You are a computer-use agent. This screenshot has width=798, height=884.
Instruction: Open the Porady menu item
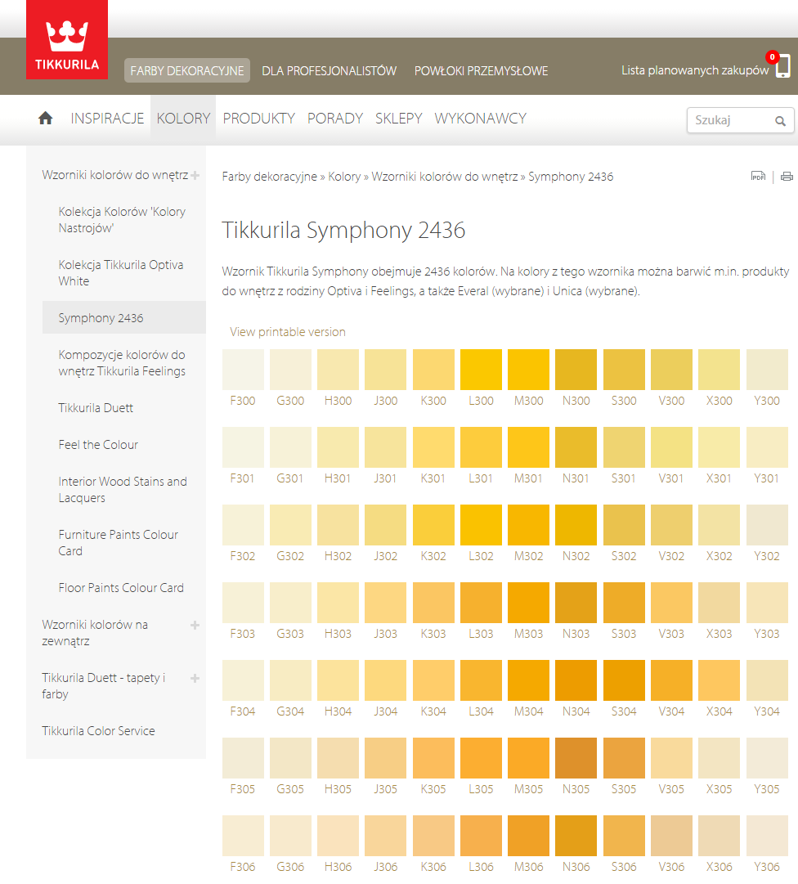335,119
